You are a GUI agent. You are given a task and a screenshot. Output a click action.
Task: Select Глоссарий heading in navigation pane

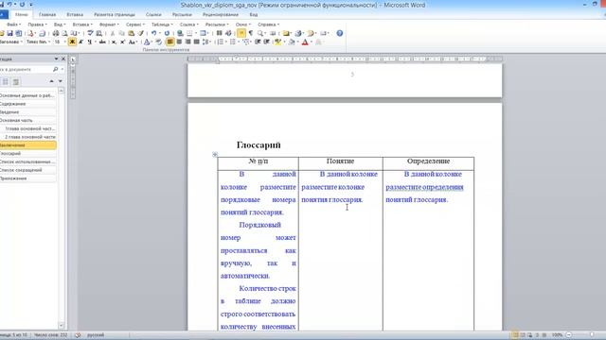27,153
